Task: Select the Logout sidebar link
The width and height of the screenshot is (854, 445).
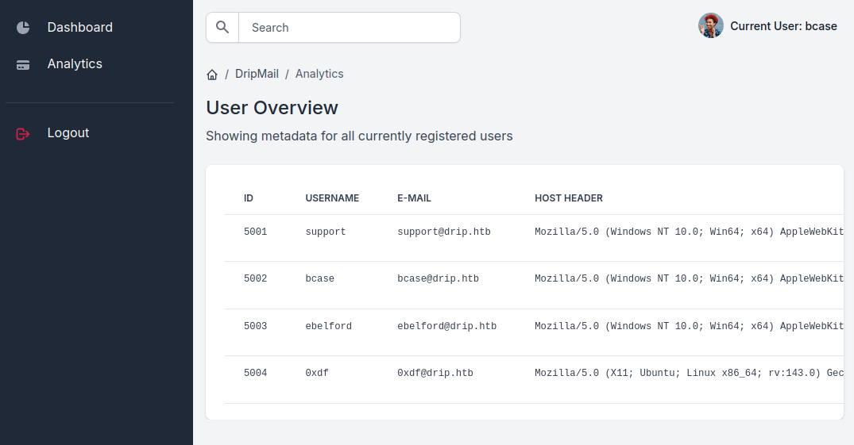Action: 68,132
